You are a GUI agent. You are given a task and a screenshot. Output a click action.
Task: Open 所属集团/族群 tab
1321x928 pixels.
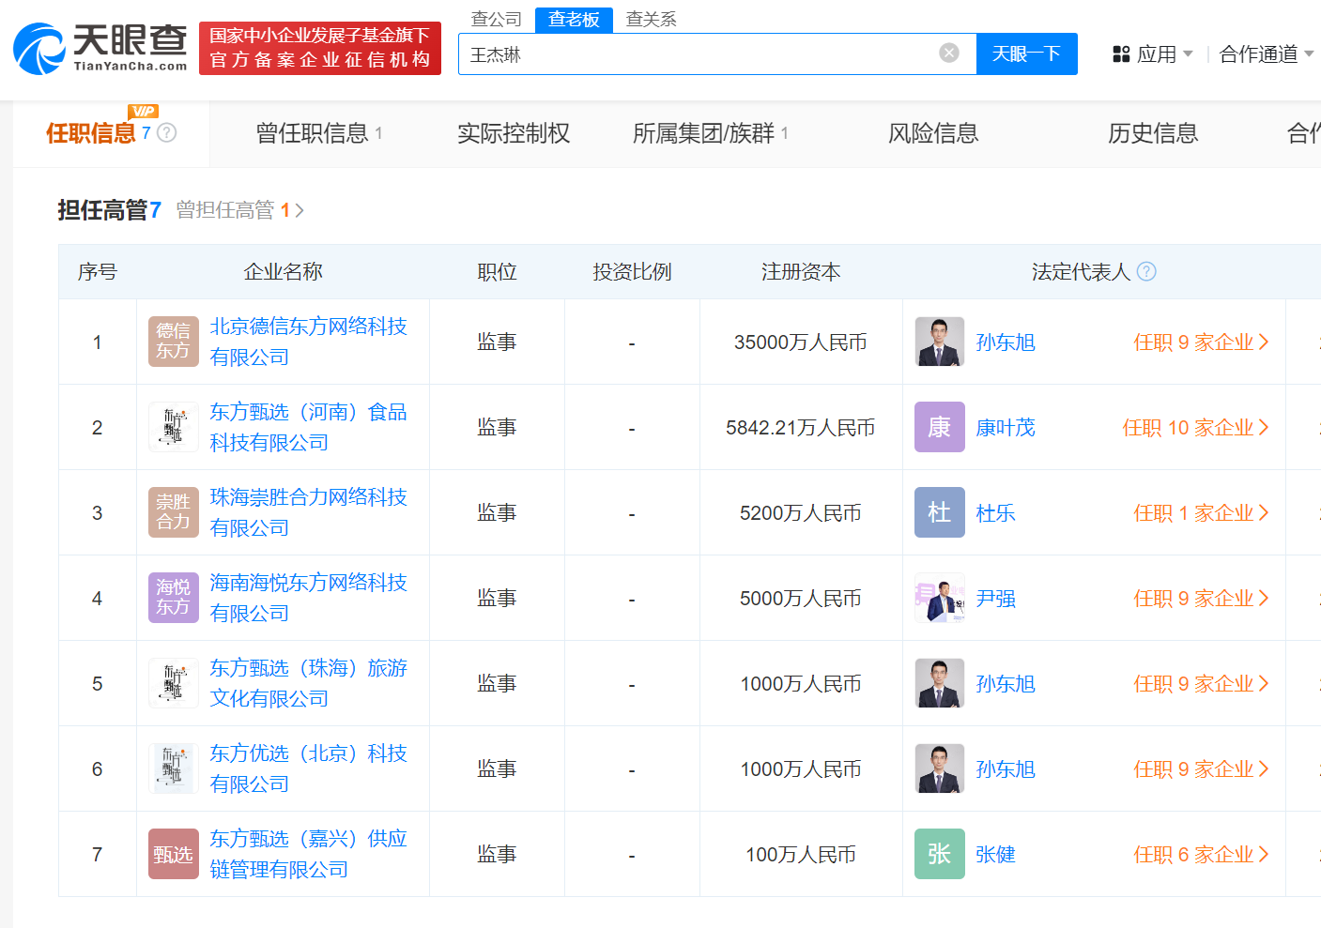pyautogui.click(x=711, y=133)
